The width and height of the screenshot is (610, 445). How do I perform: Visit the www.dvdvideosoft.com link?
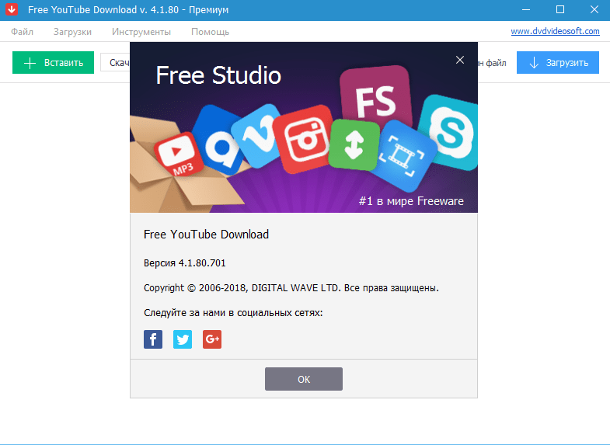click(555, 31)
